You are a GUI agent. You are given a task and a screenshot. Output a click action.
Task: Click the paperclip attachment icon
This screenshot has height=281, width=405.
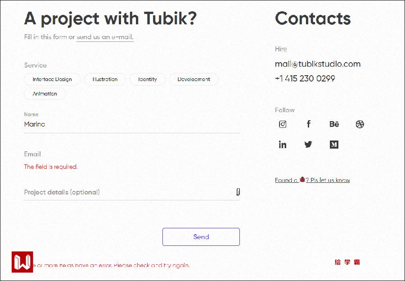pyautogui.click(x=238, y=192)
